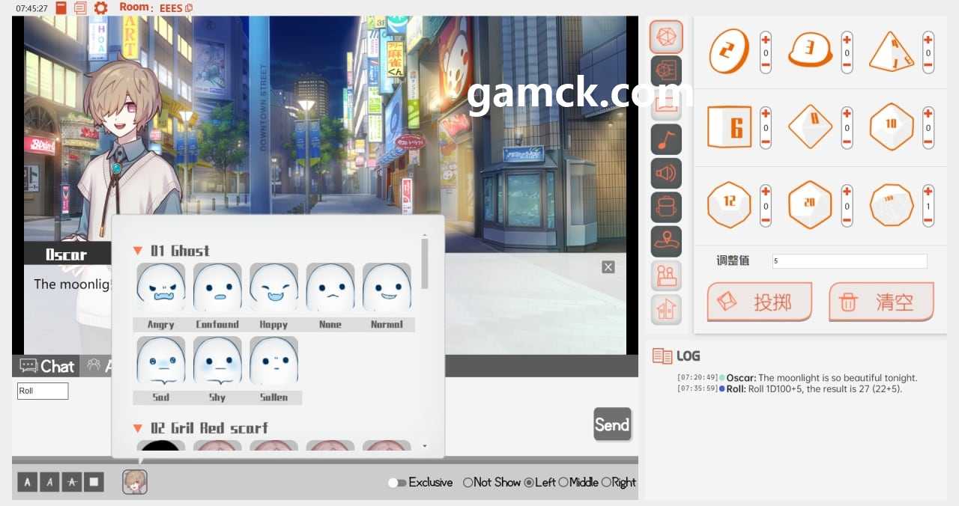The height and width of the screenshot is (506, 959).
Task: Choose the Normal ghost expression
Action: click(387, 287)
